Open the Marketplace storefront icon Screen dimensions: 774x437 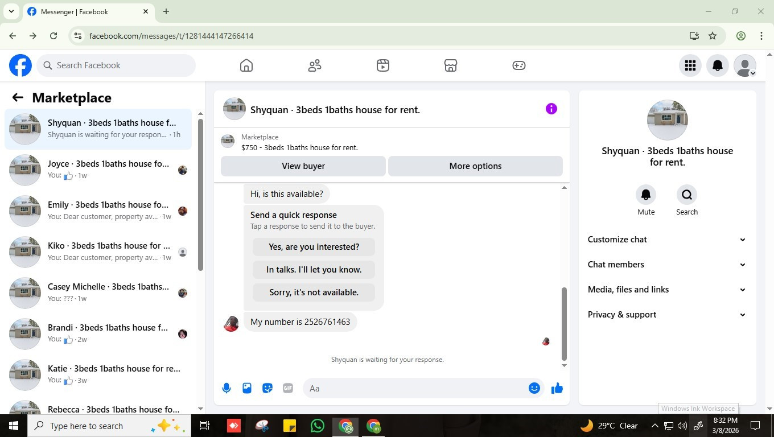coord(451,65)
